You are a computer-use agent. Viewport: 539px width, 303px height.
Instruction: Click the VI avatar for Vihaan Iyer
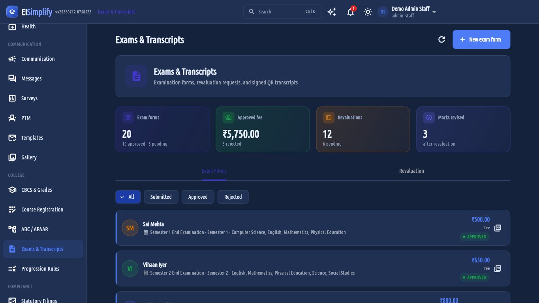coord(130,269)
